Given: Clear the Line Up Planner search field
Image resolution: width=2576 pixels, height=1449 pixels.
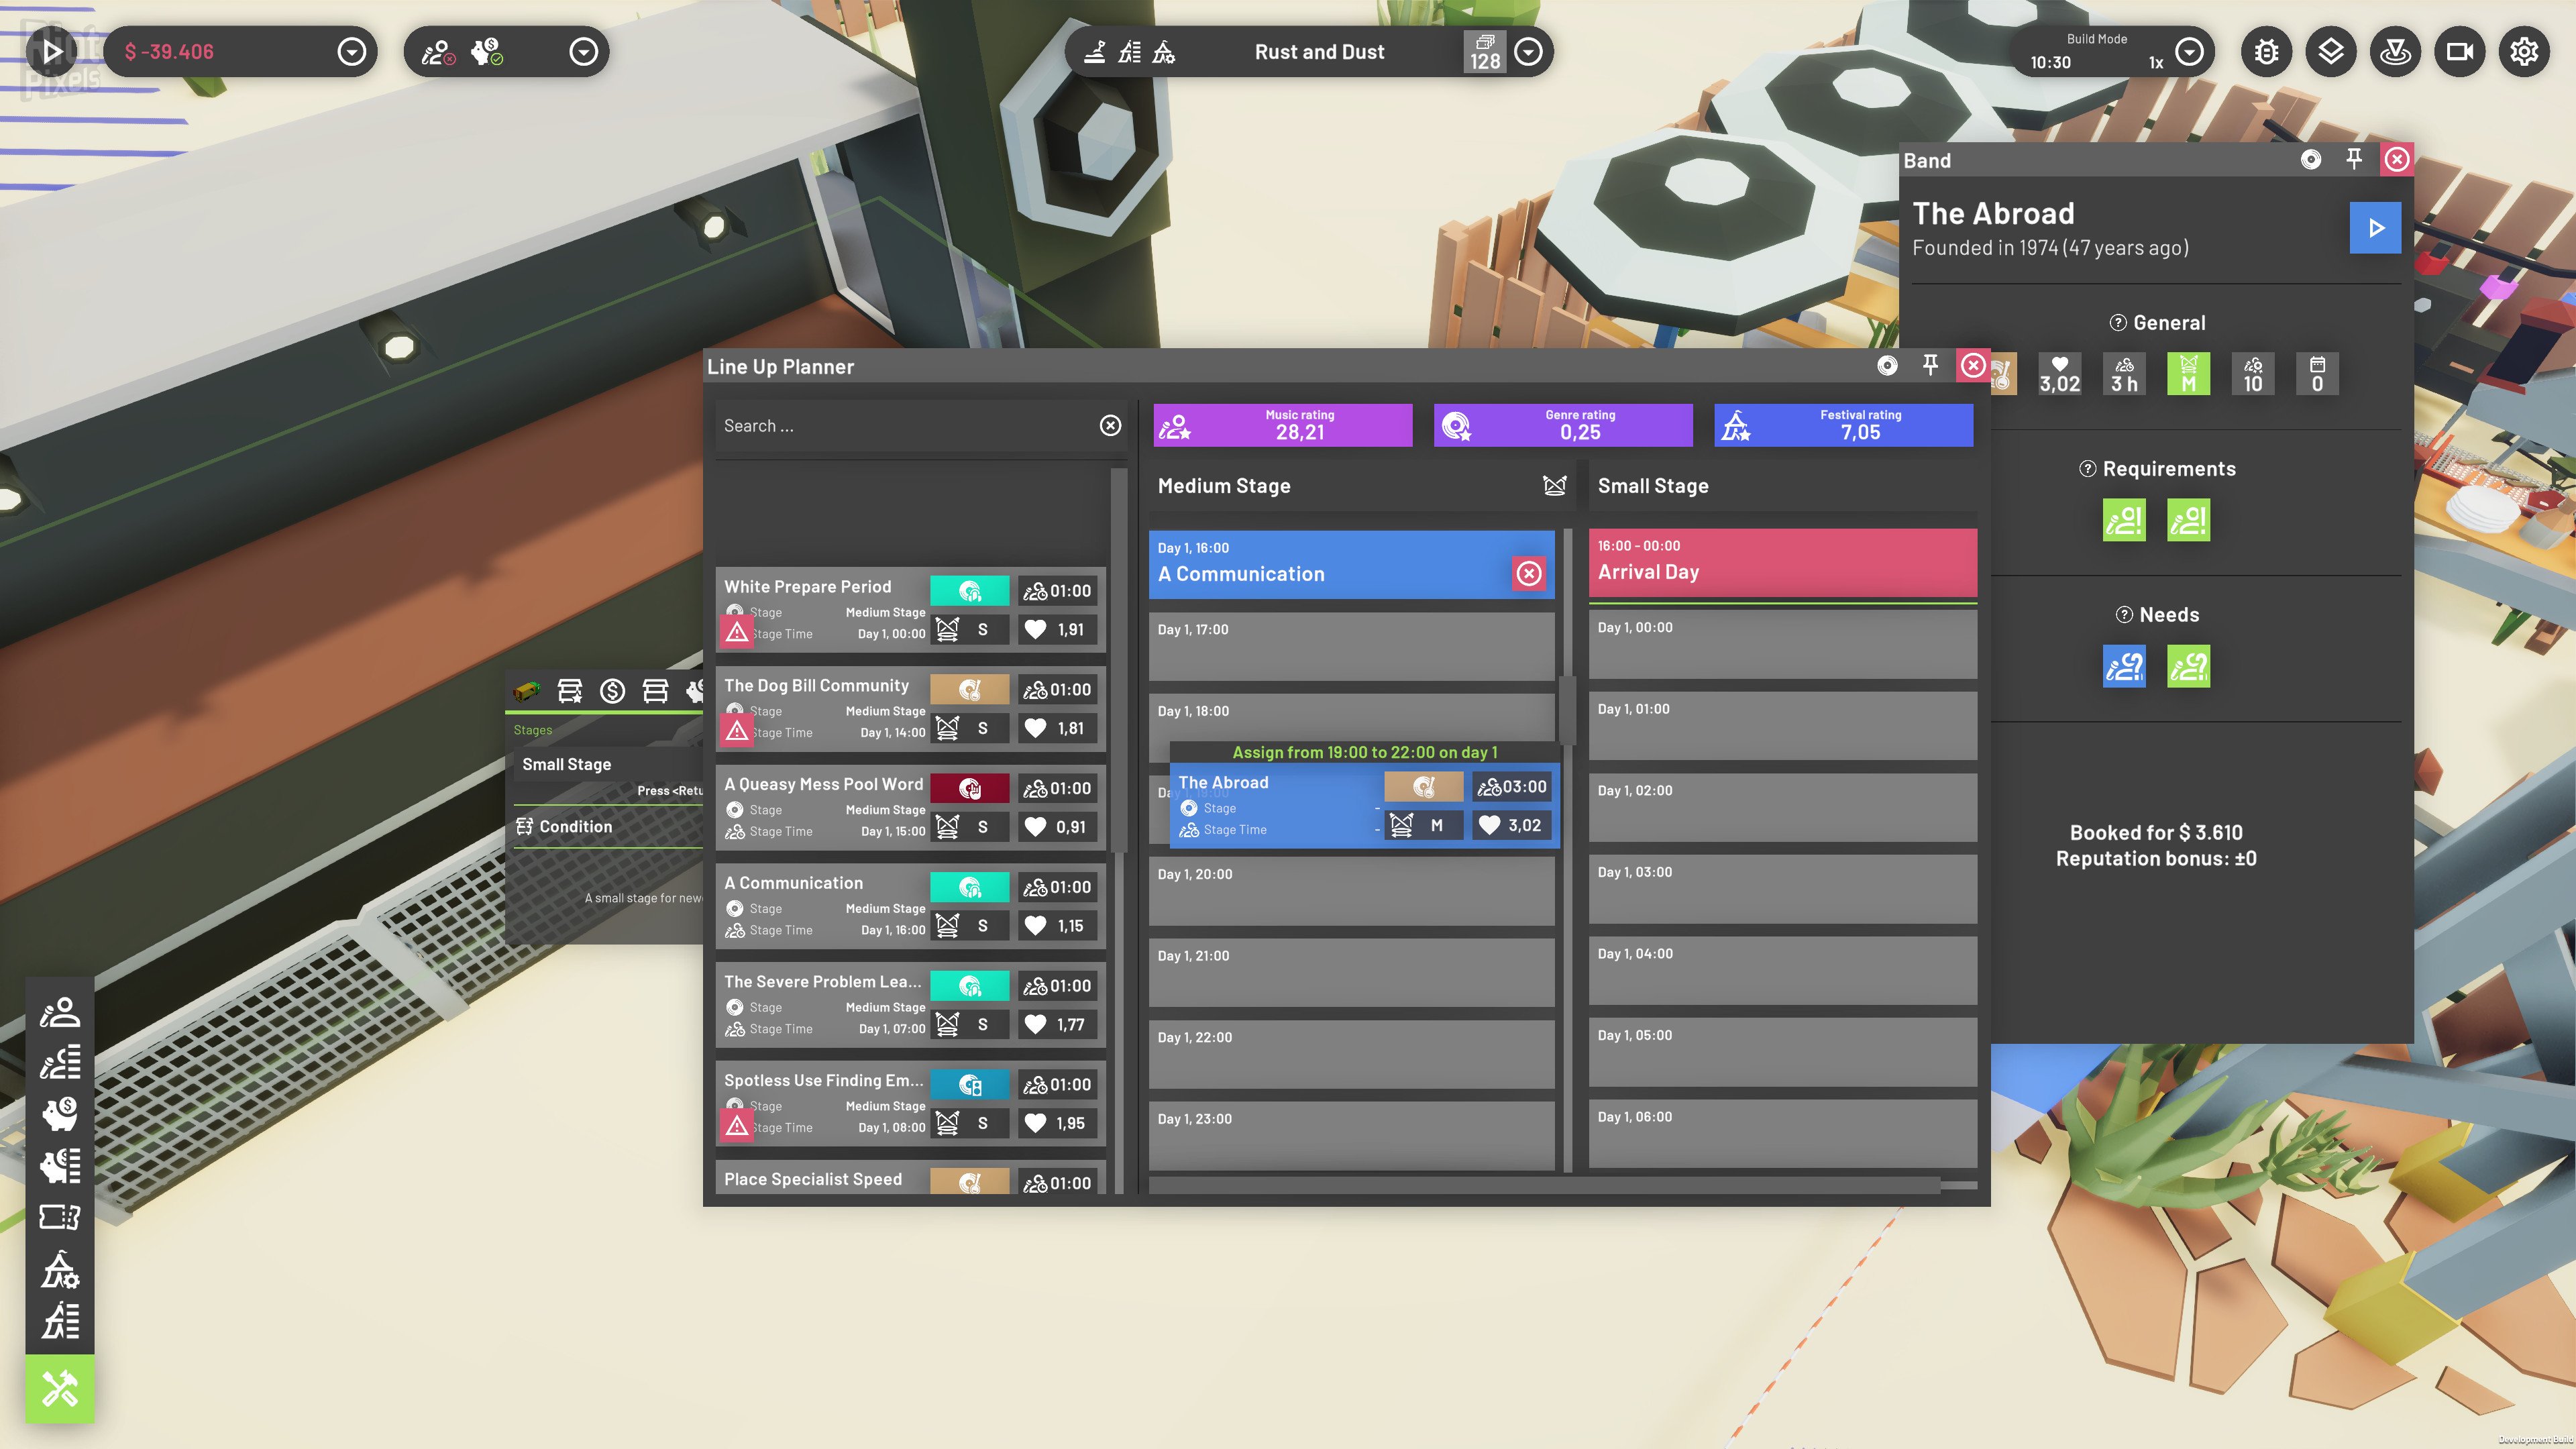Looking at the screenshot, I should point(1110,425).
